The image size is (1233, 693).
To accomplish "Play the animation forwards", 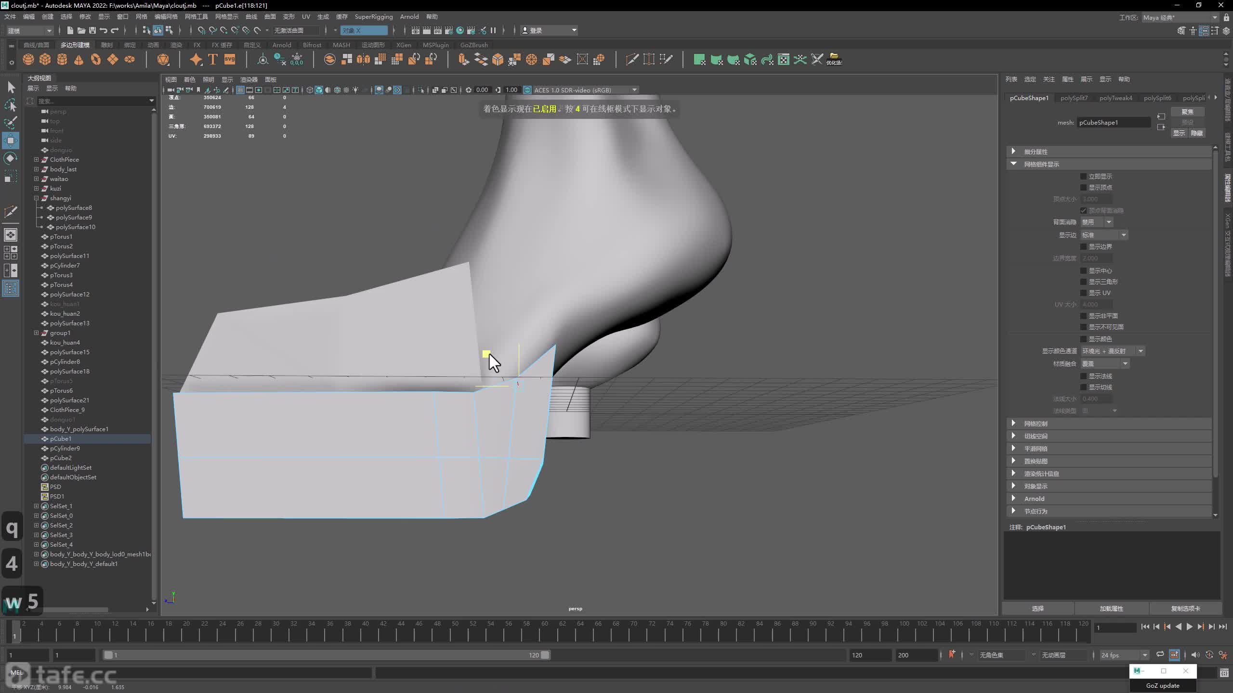I will click(1189, 627).
